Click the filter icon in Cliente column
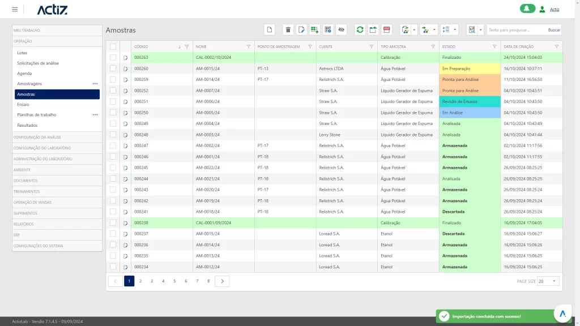The height and width of the screenshot is (326, 580). click(x=372, y=46)
